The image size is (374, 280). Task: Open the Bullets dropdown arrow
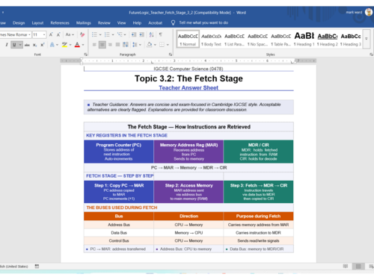tap(100, 34)
